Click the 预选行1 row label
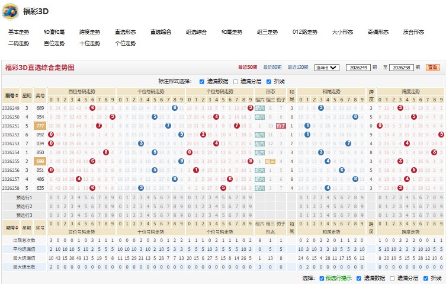446x284 pixels. (24, 197)
